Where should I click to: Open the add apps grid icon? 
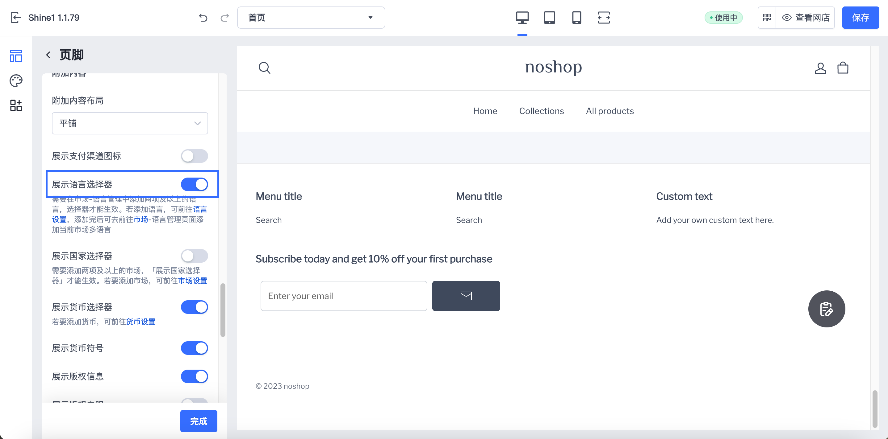tap(16, 105)
